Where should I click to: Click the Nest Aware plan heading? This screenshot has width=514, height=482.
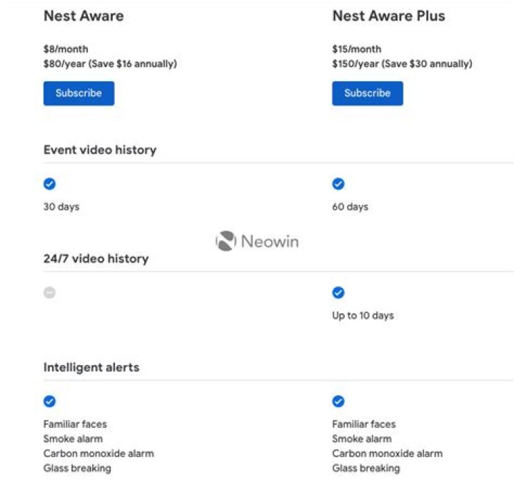click(x=84, y=16)
